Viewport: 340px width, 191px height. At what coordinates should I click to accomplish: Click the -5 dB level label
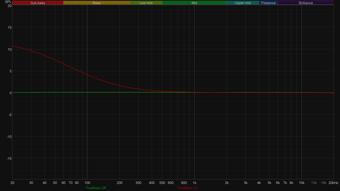pyautogui.click(x=10, y=114)
